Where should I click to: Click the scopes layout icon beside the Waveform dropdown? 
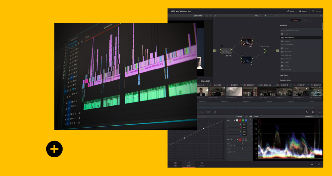[x=317, y=117]
